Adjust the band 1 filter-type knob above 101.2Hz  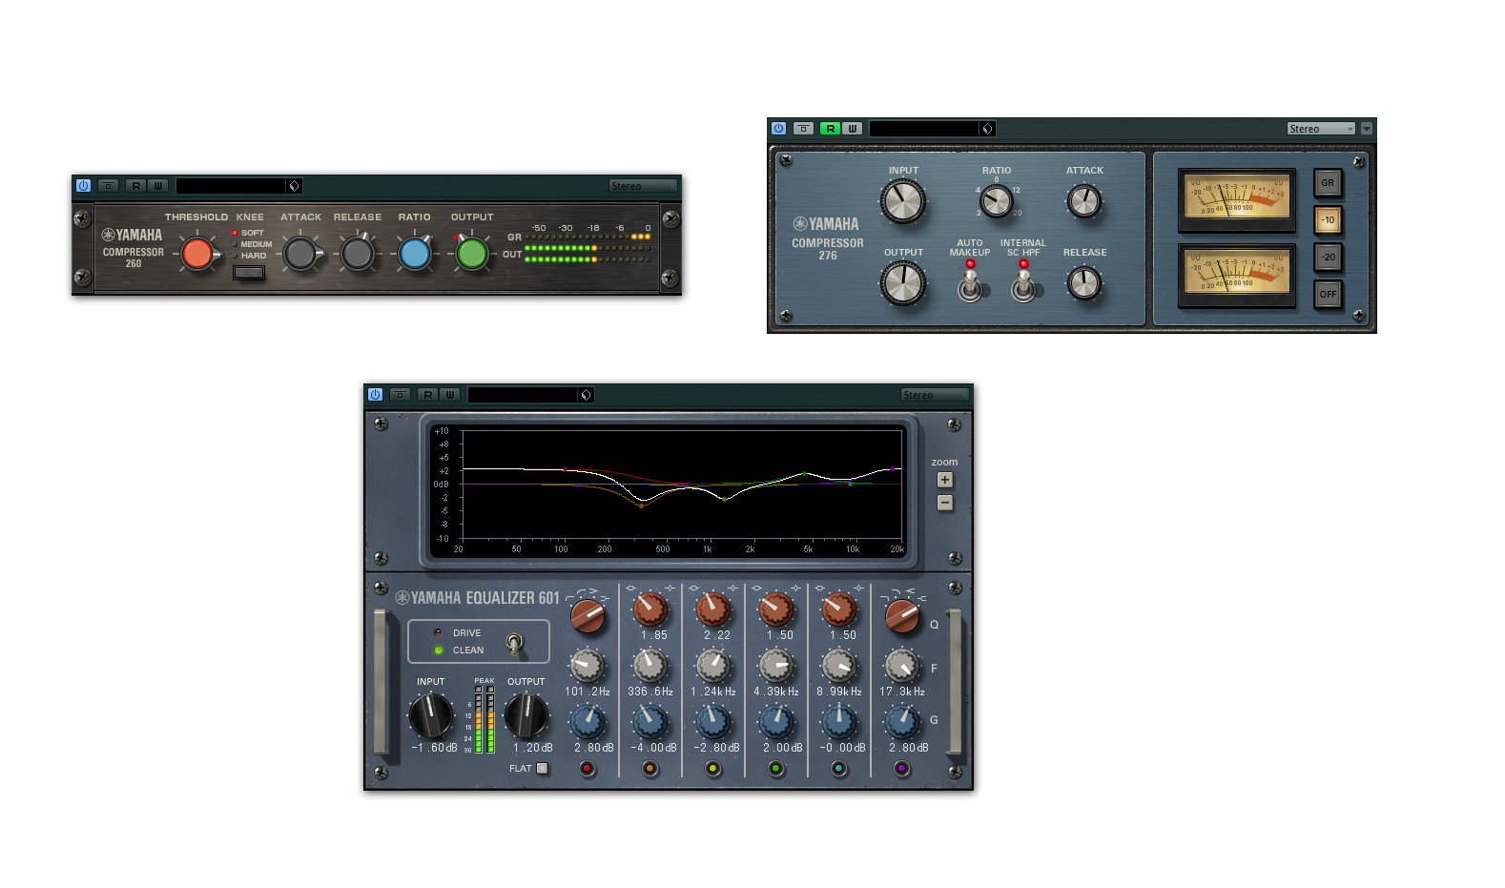click(588, 616)
